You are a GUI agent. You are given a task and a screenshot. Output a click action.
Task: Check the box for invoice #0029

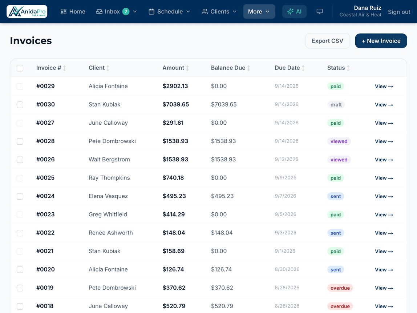(20, 86)
